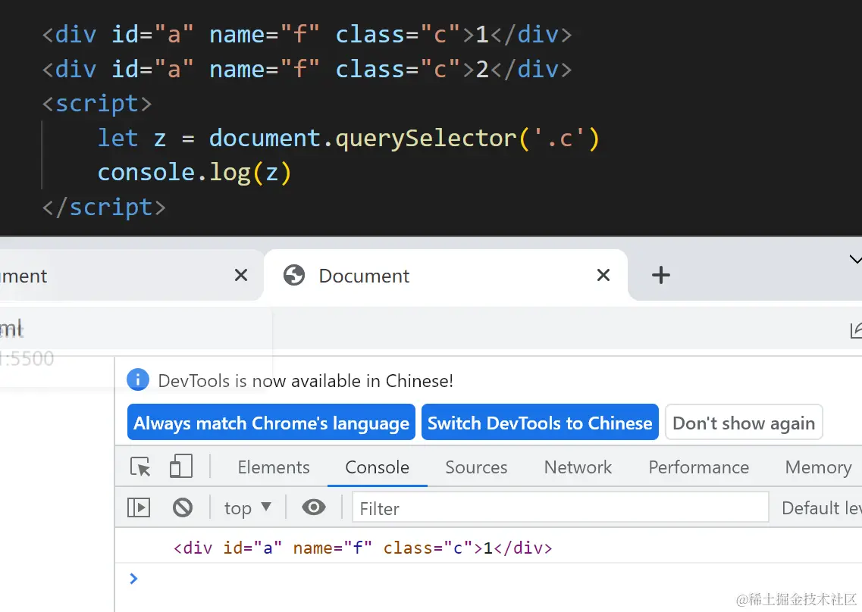Open the top context dropdown
This screenshot has height=612, width=862.
pos(248,507)
